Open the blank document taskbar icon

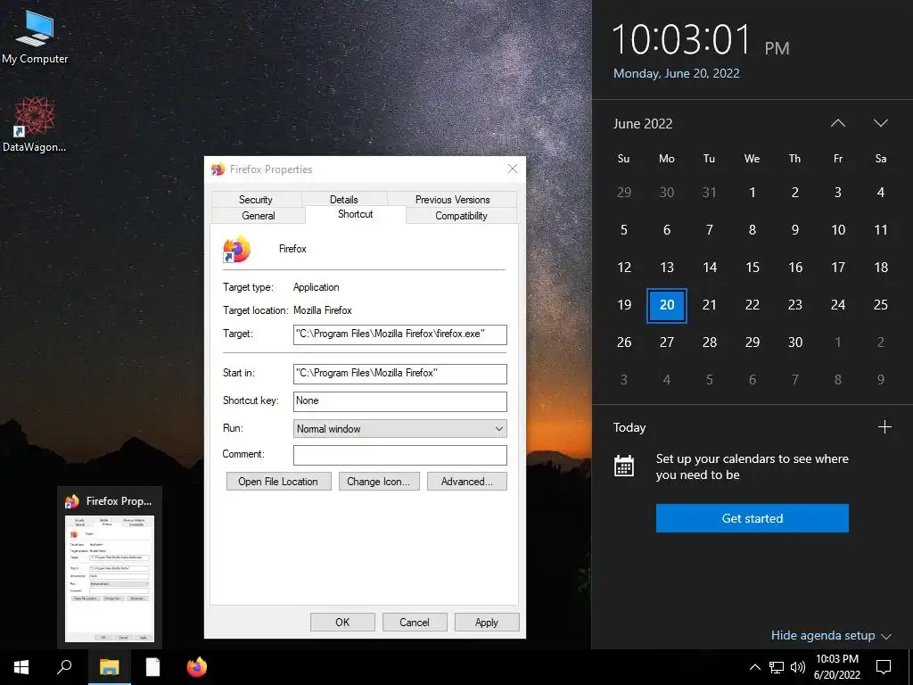point(152,667)
